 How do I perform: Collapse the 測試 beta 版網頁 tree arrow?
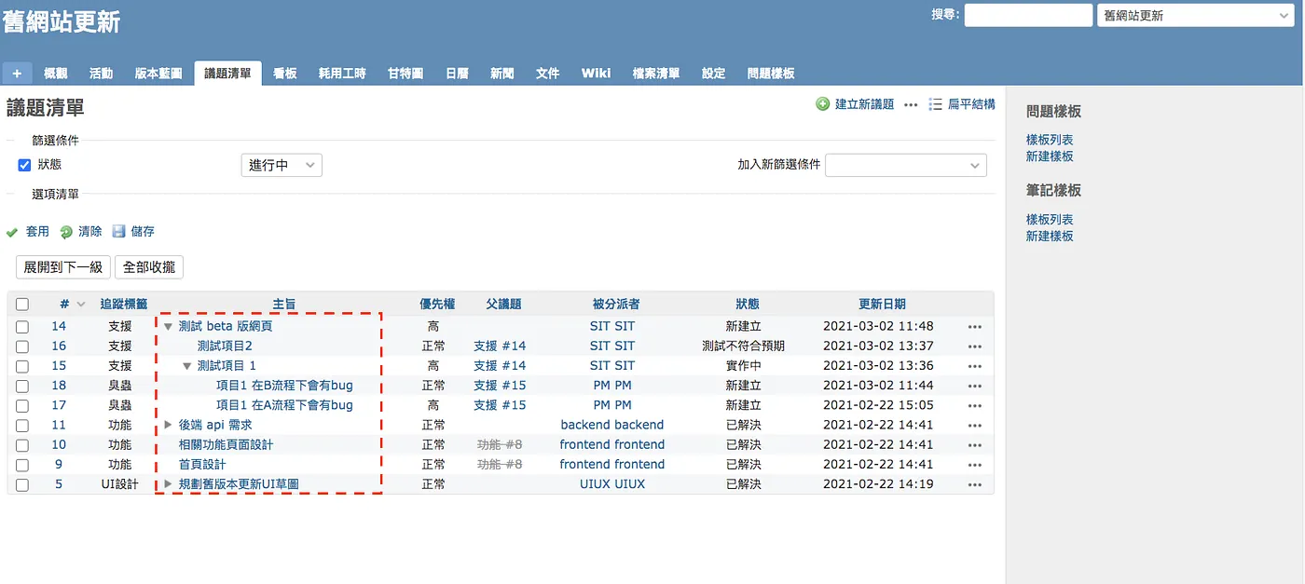pos(169,327)
